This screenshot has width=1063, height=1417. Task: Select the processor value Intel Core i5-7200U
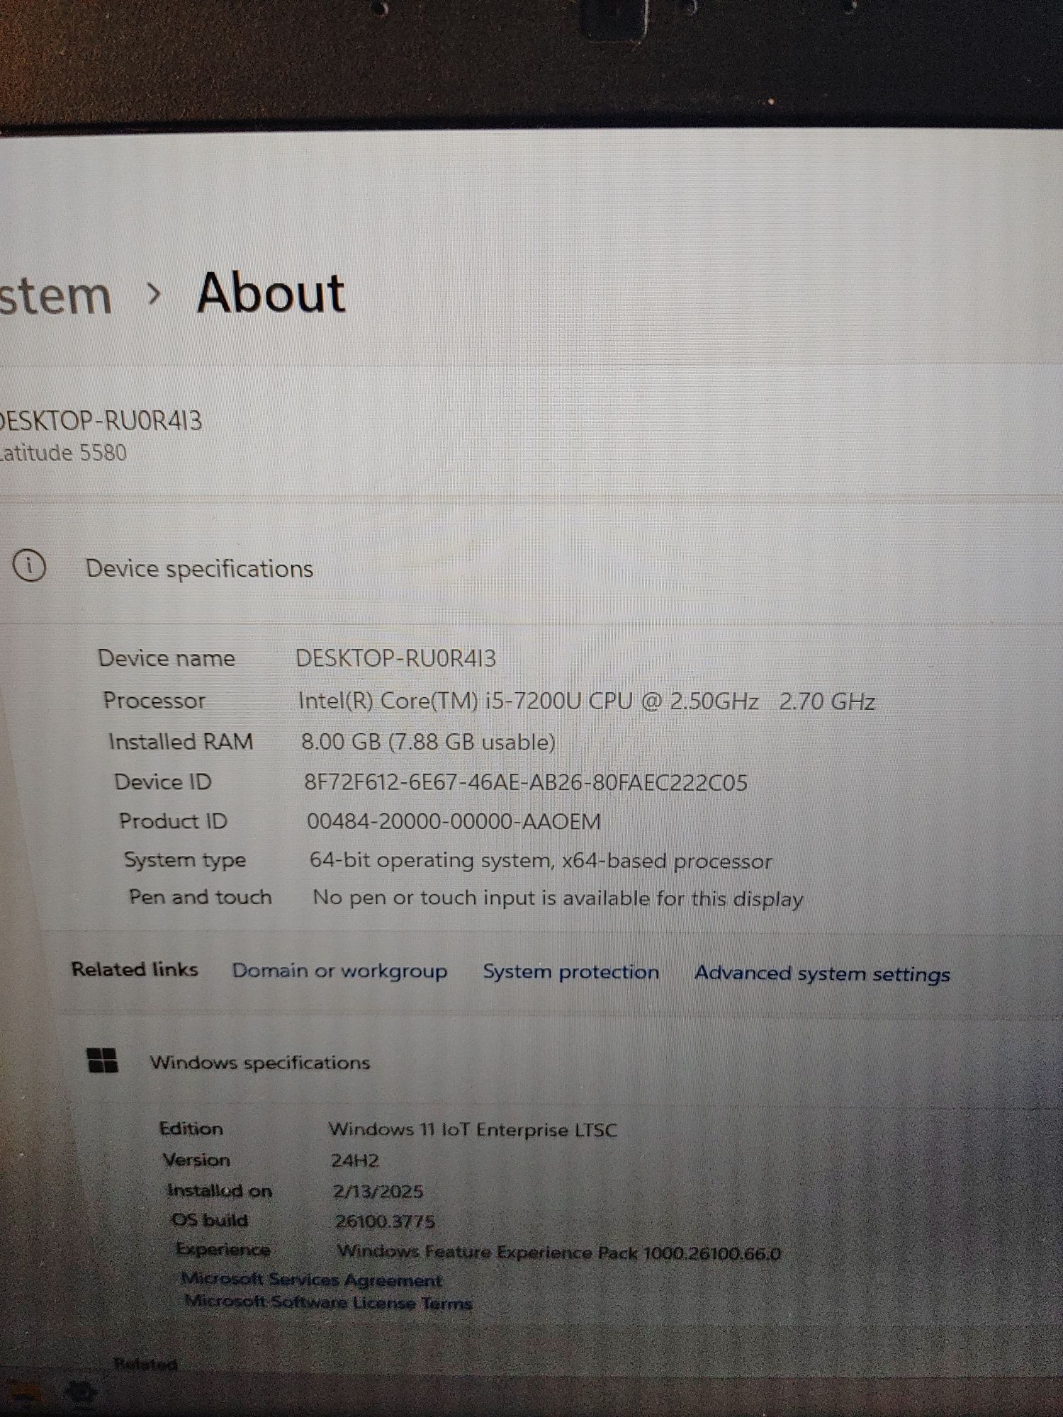(586, 701)
